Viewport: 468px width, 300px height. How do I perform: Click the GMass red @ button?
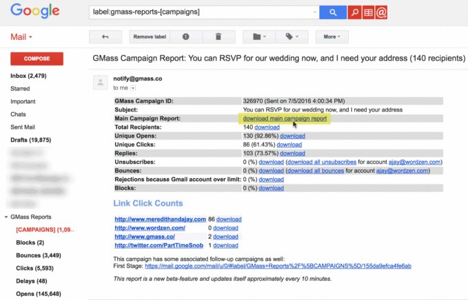pyautogui.click(x=381, y=12)
